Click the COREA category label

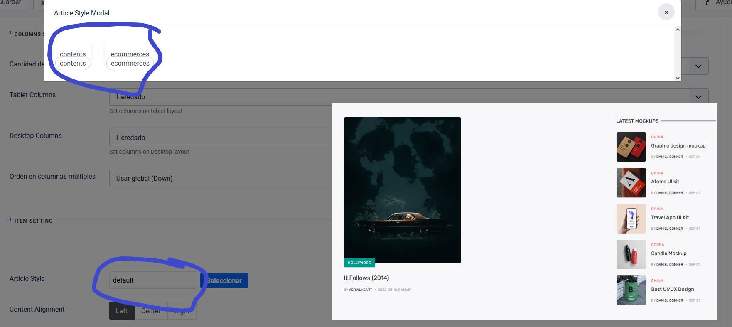tap(658, 245)
